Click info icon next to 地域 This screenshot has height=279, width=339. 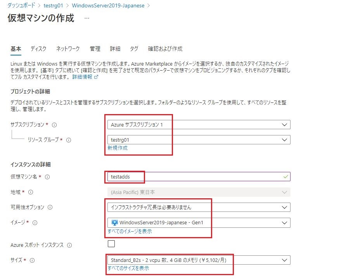(x=31, y=192)
